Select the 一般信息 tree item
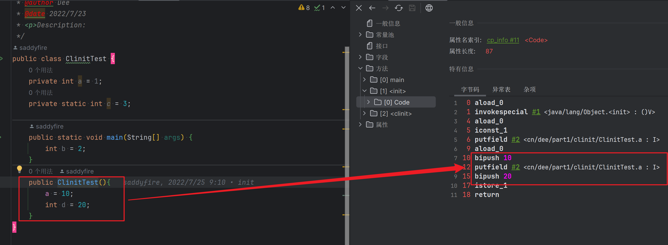Screen dimensions: 668x245 pyautogui.click(x=388, y=24)
